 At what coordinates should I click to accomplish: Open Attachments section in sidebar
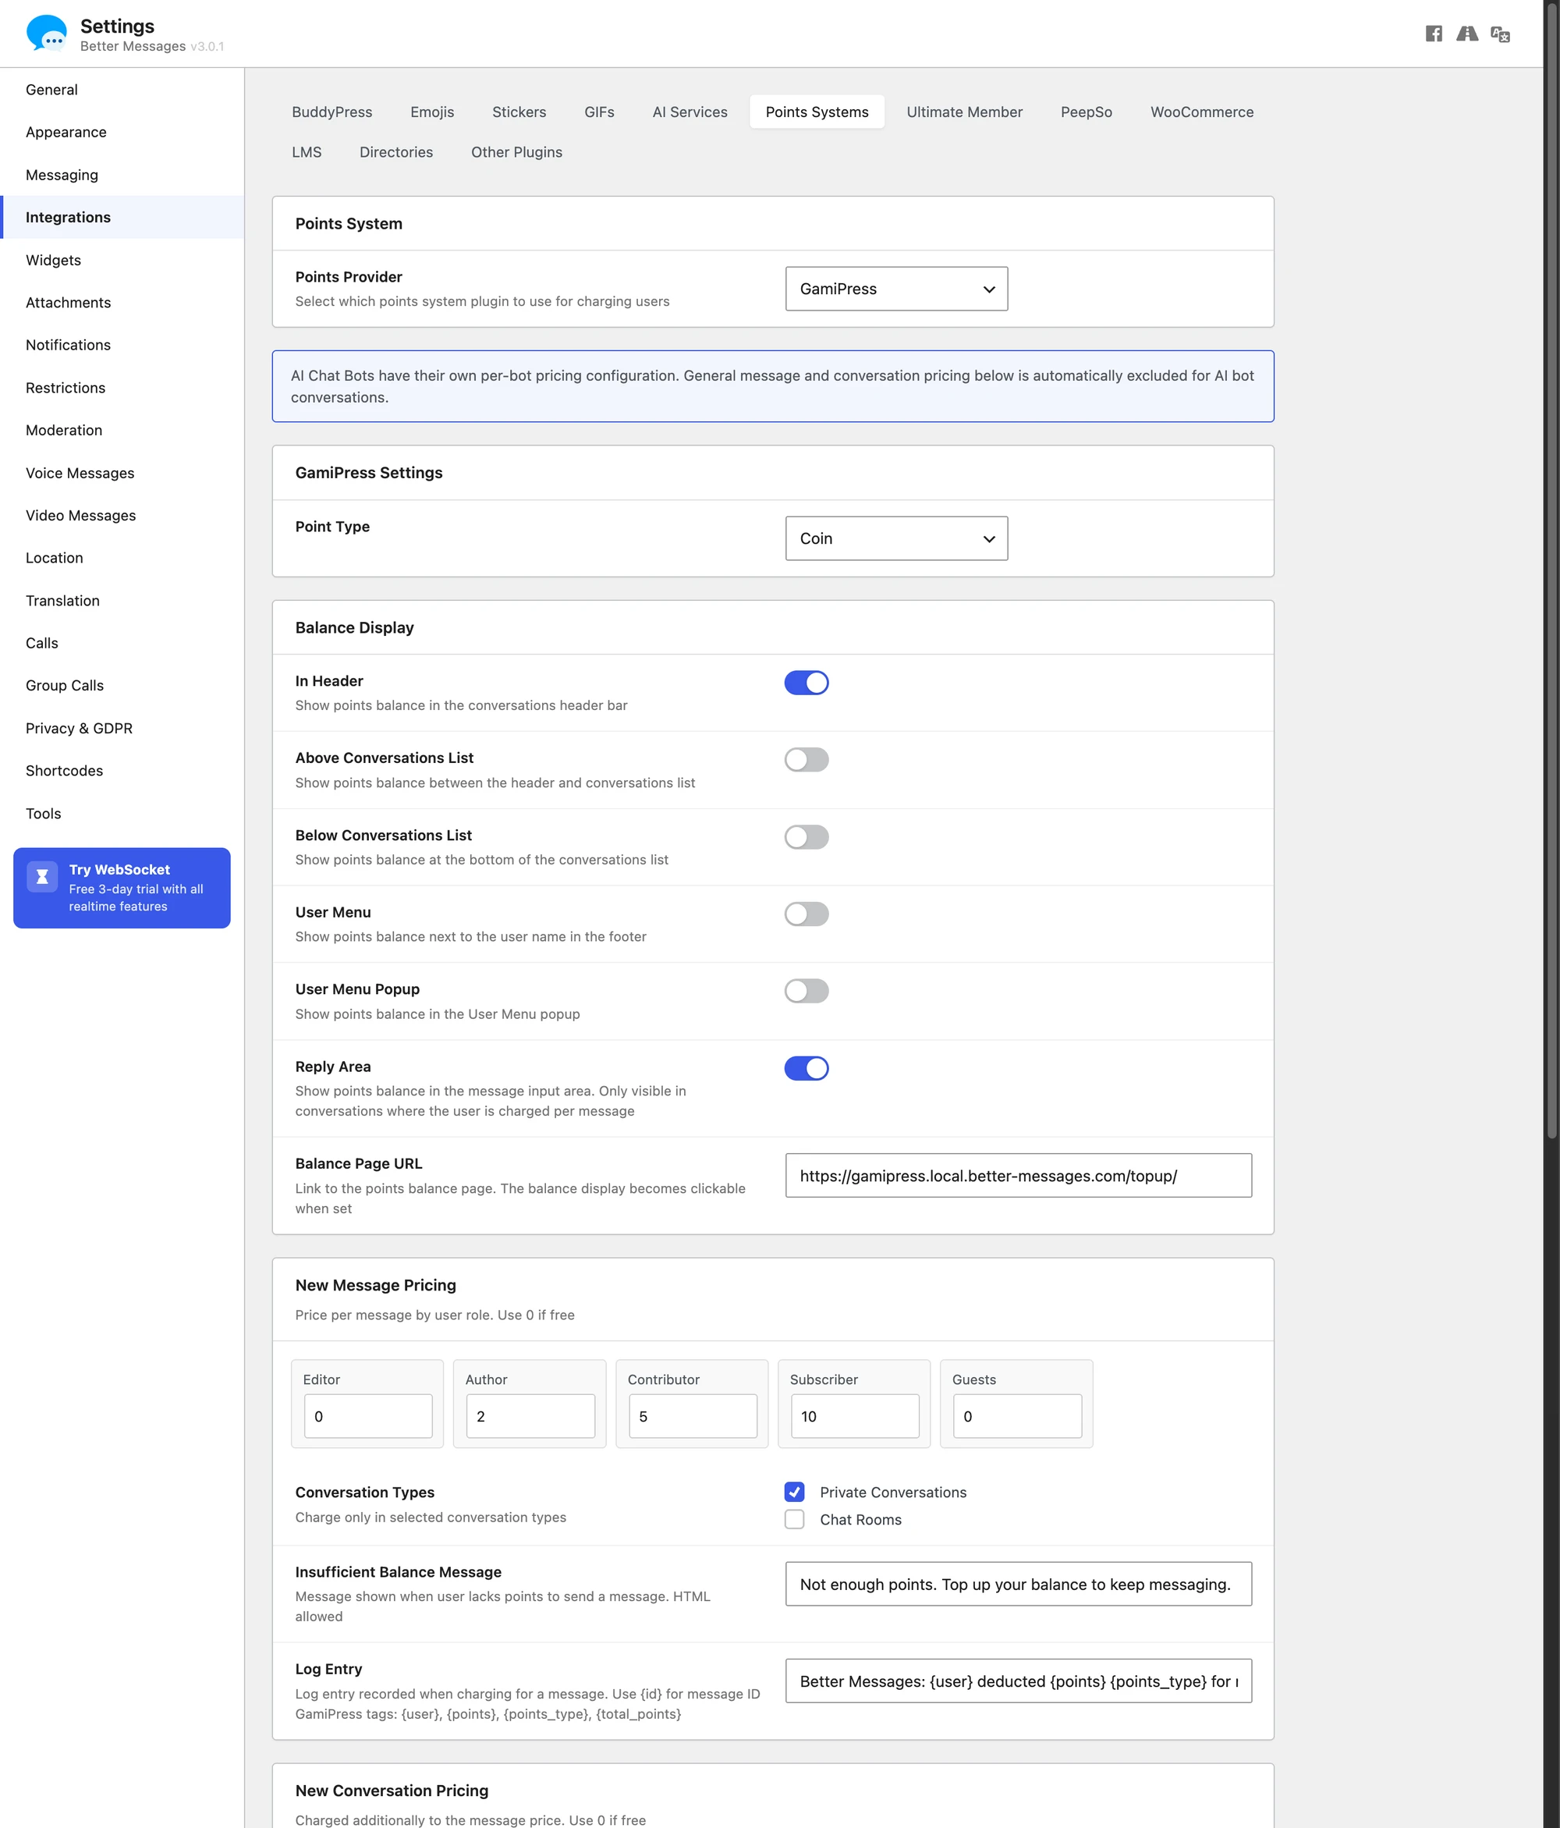(x=122, y=303)
